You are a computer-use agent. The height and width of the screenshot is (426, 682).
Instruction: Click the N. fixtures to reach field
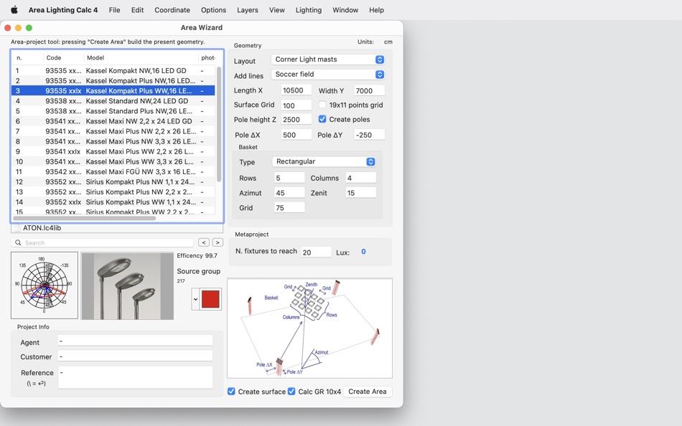pyautogui.click(x=316, y=252)
